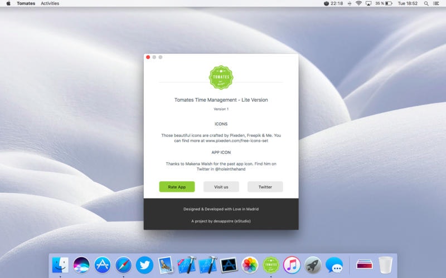Click the green Tomates icon in the dock
This screenshot has width=446, height=278.
coord(271,265)
